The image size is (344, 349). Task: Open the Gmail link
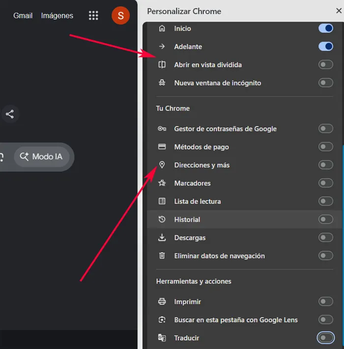[x=23, y=16]
